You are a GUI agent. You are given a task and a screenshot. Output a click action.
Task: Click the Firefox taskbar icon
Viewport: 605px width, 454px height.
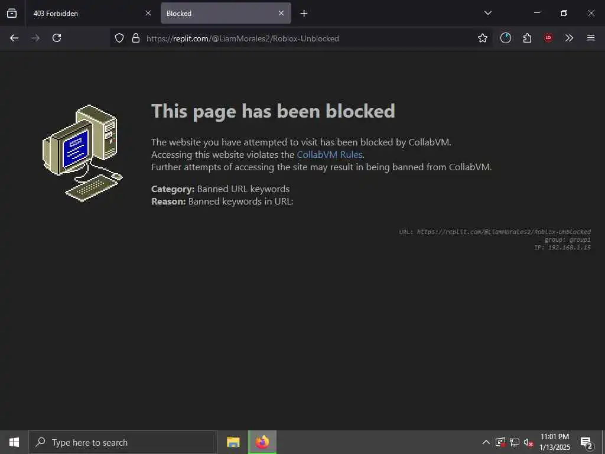(262, 442)
